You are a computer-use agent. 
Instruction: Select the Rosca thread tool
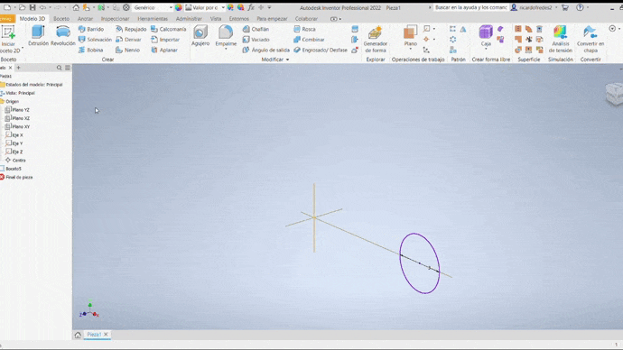304,29
